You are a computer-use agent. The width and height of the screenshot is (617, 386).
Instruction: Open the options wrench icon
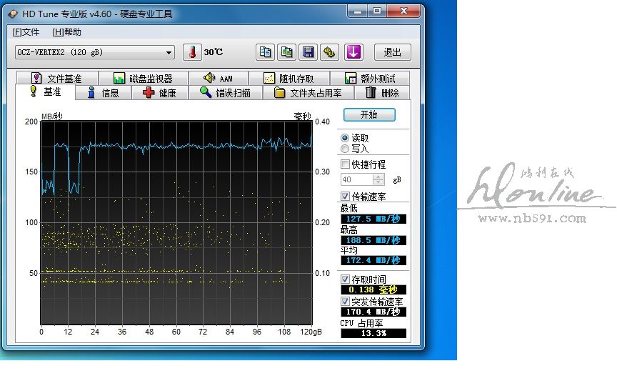coord(329,52)
